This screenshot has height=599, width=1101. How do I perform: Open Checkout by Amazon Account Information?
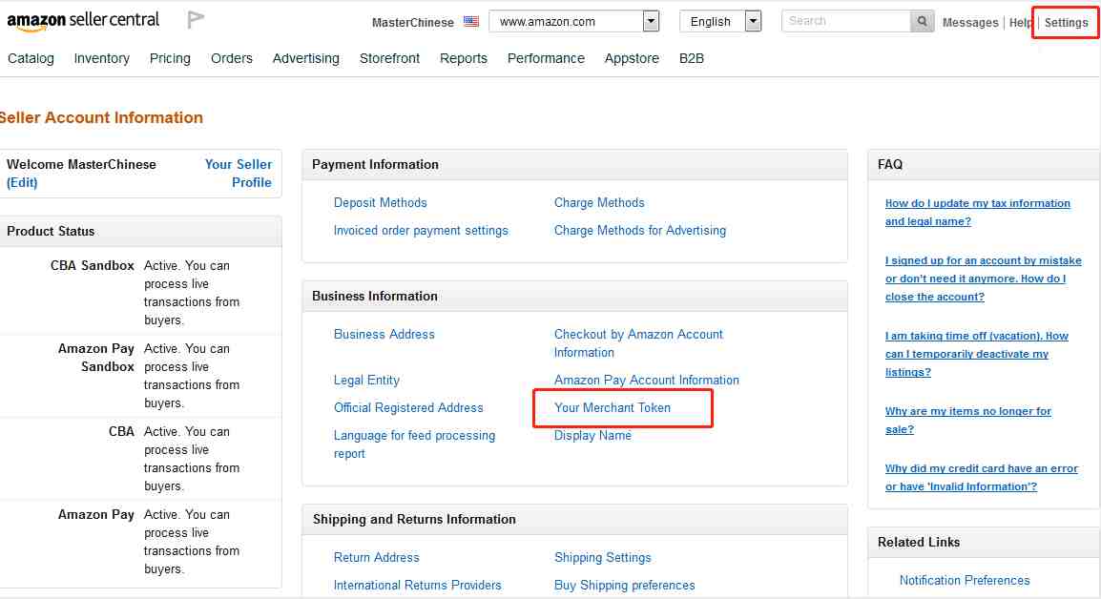[x=638, y=343]
